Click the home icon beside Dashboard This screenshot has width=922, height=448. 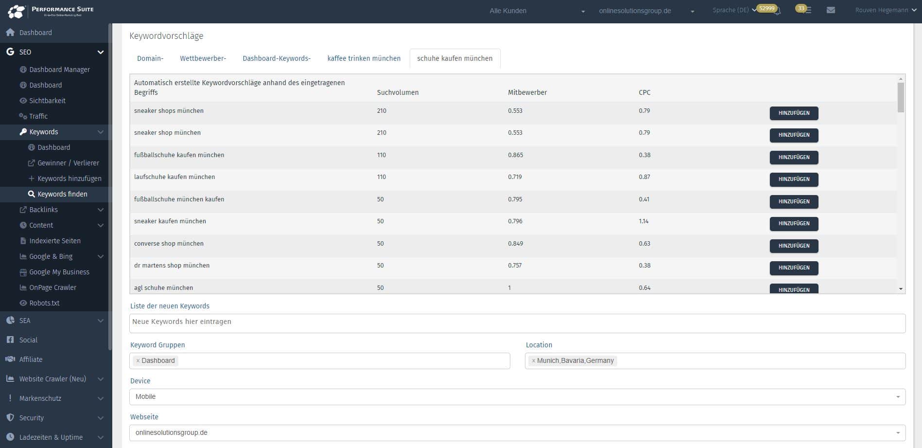pos(10,33)
